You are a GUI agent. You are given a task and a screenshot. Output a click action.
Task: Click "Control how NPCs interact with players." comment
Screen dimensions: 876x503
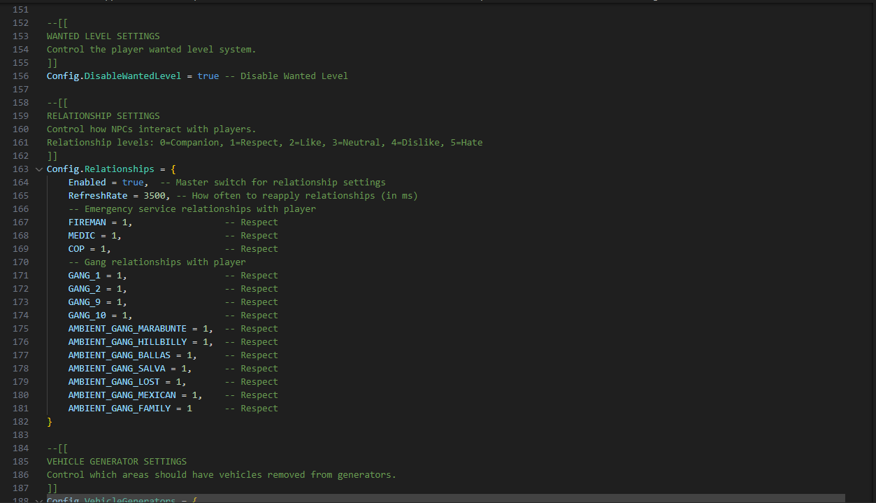(x=152, y=129)
